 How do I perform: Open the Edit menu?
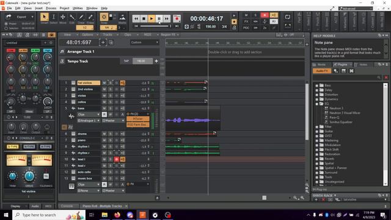(x=18, y=8)
